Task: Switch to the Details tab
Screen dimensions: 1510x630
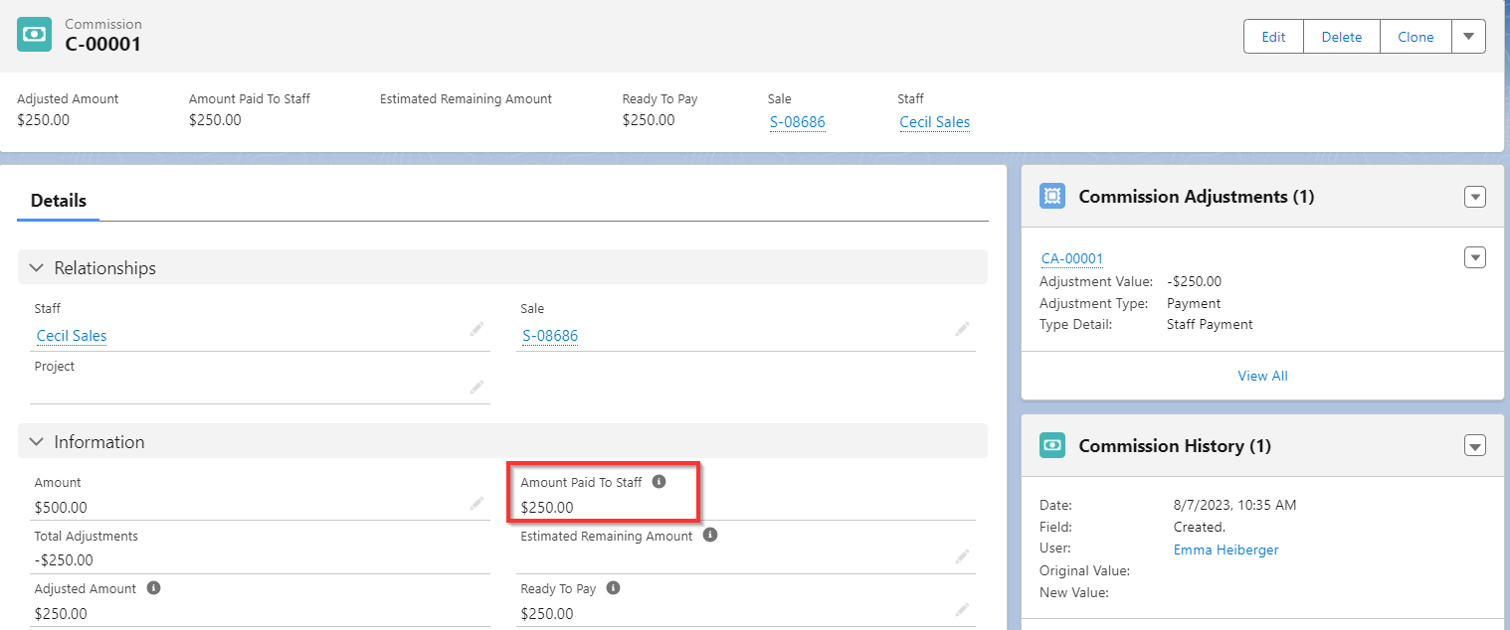Action: pyautogui.click(x=57, y=200)
